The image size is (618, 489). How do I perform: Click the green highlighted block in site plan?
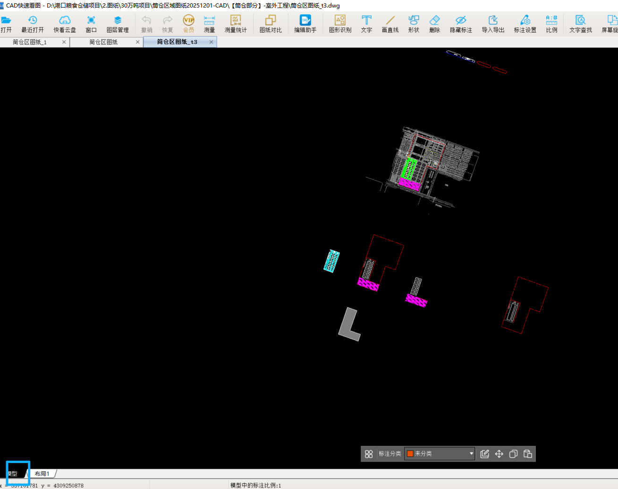pos(409,168)
